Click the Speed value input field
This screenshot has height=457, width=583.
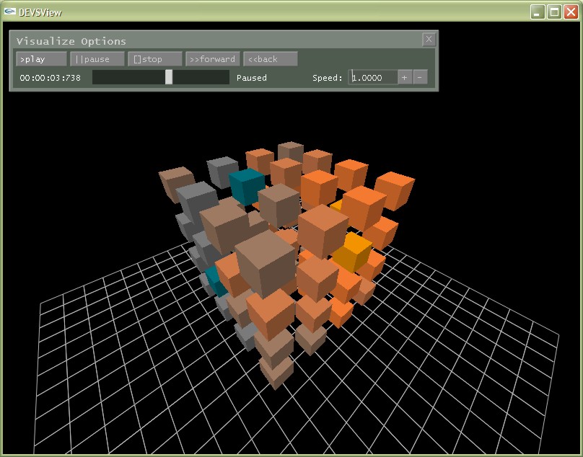click(x=373, y=77)
